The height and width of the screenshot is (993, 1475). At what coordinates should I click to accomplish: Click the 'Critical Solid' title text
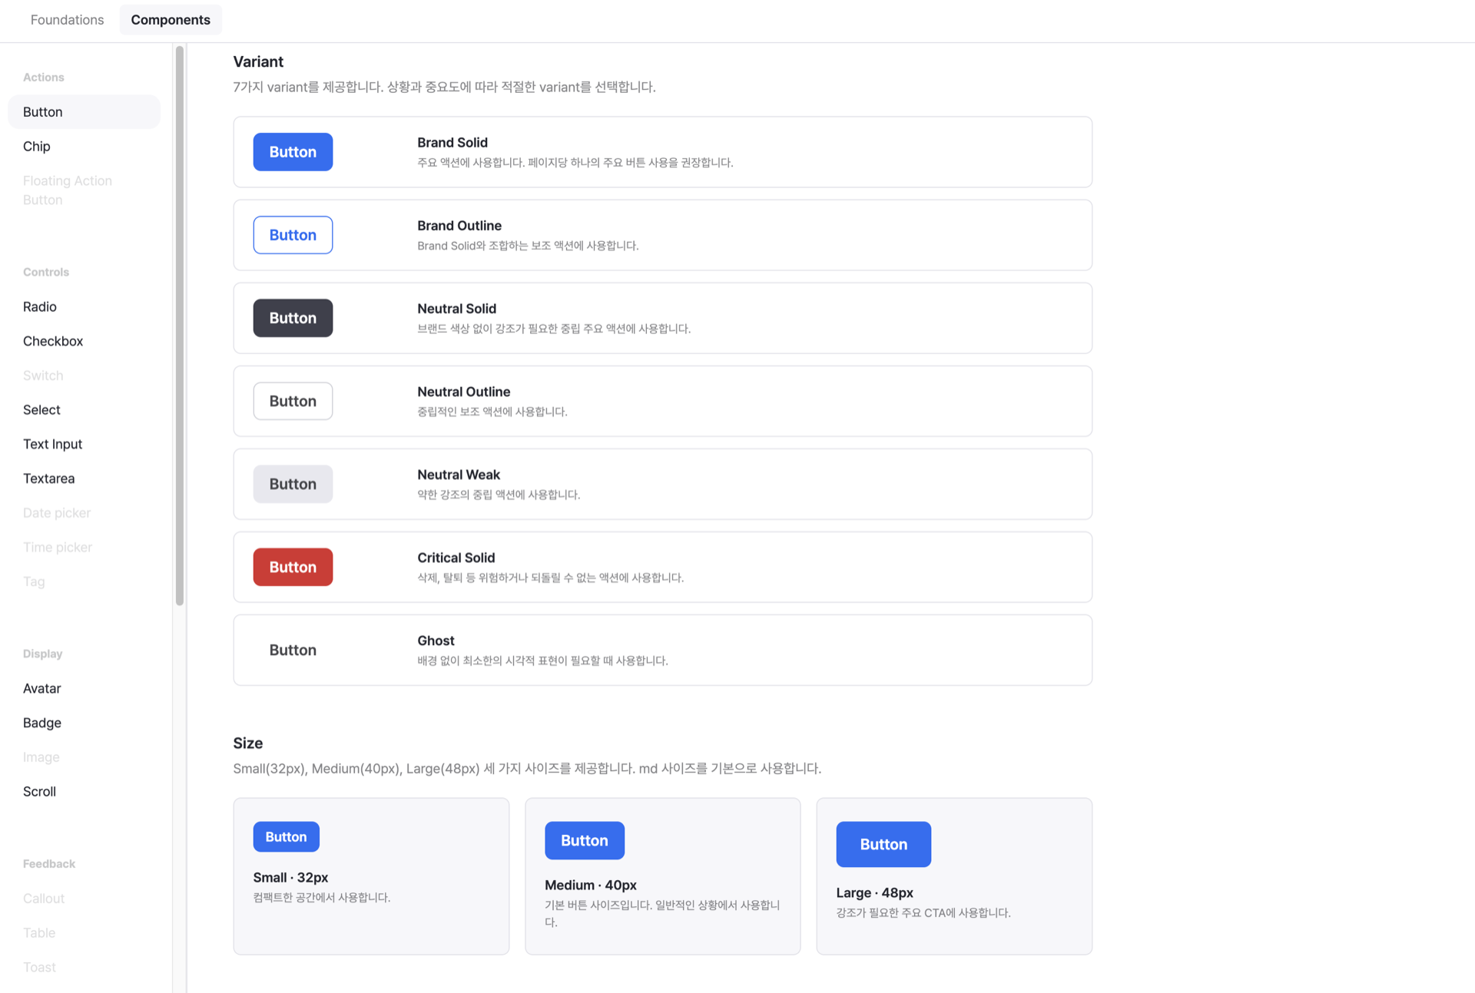(456, 558)
